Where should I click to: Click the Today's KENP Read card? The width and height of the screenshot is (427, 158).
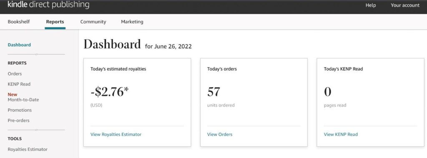370,102
